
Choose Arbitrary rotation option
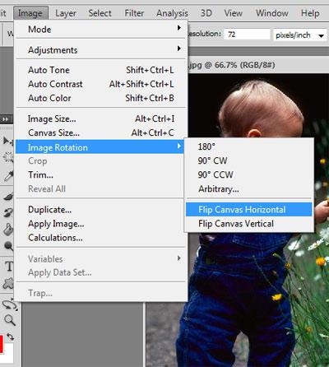pyautogui.click(x=249, y=189)
